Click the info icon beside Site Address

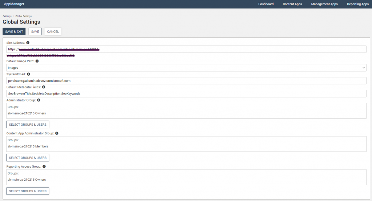28,43
